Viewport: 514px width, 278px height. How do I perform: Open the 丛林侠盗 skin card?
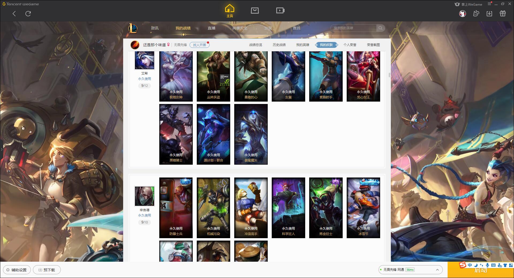pos(213,76)
